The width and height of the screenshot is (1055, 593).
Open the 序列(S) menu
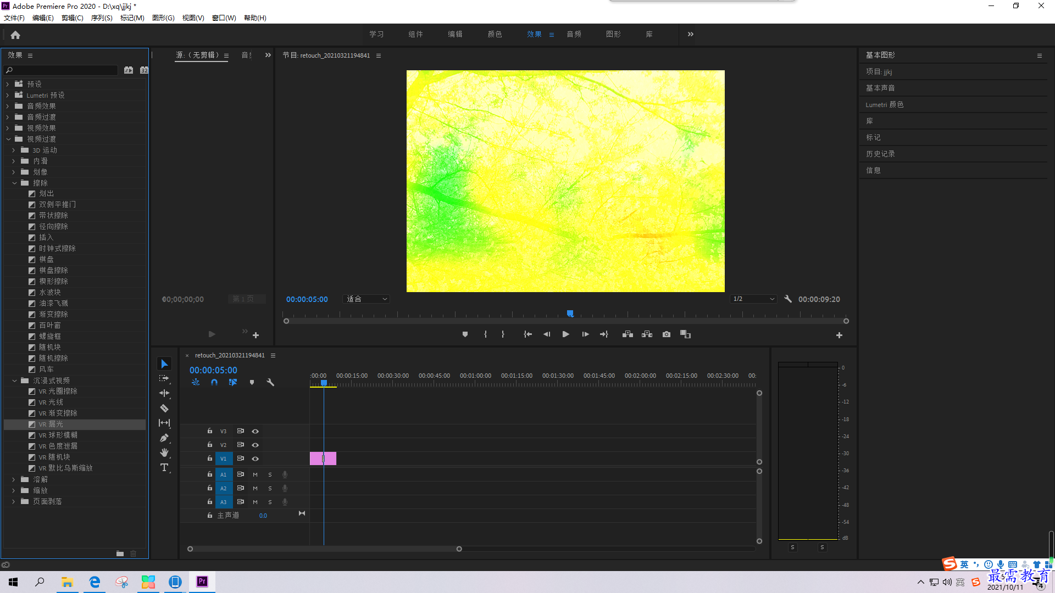pyautogui.click(x=102, y=18)
